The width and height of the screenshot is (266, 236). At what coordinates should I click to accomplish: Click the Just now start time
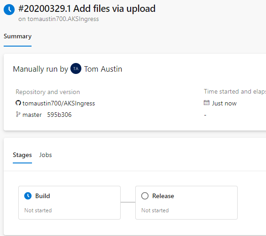pos(224,103)
